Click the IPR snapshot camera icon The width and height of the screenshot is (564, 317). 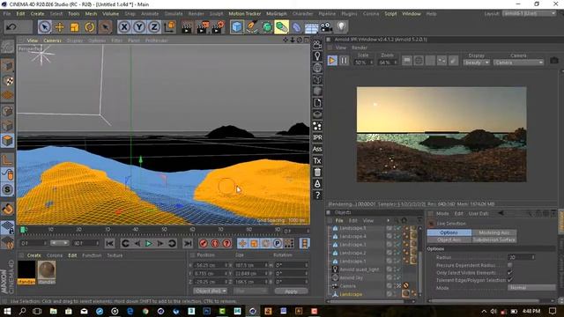[554, 61]
